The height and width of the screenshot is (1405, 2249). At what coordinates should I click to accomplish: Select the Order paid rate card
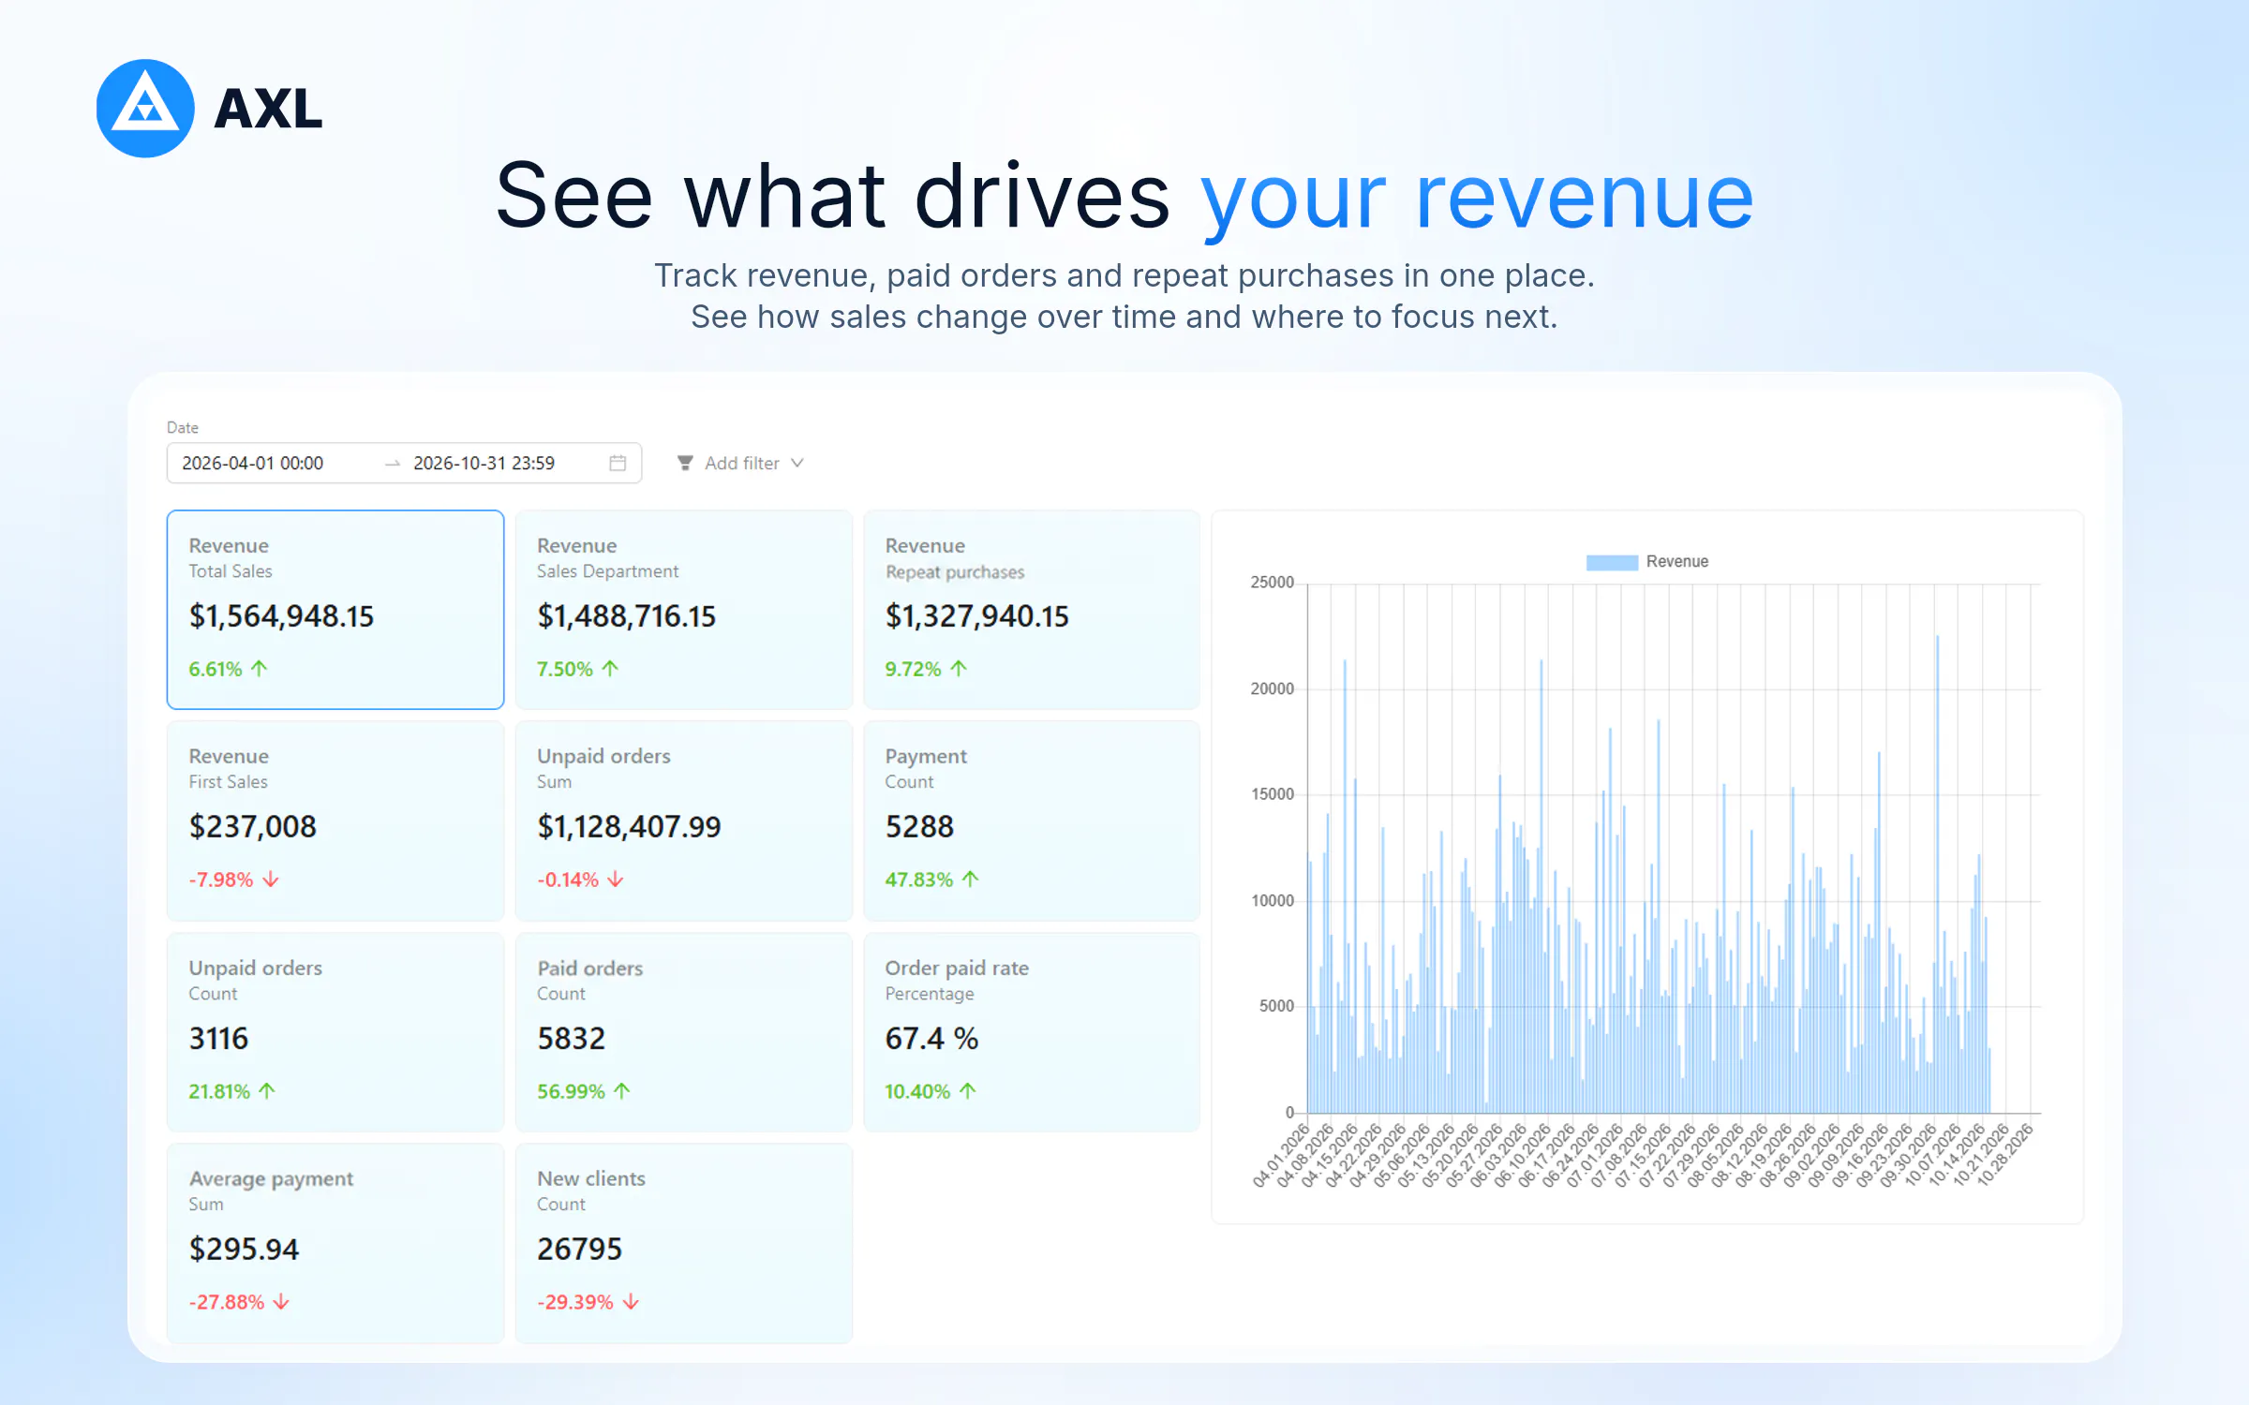tap(1032, 1032)
